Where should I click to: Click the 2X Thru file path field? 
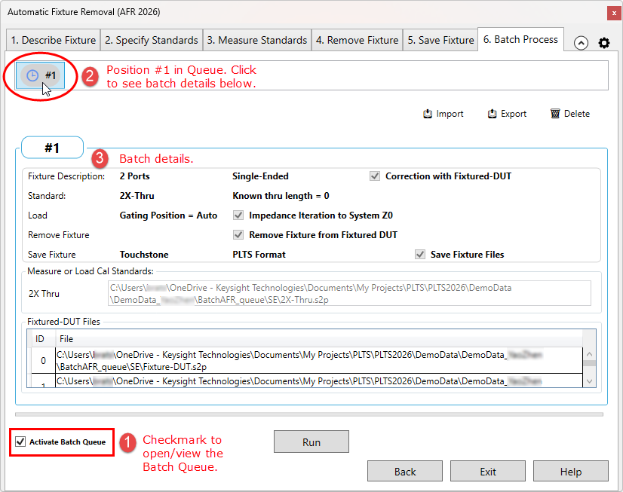[349, 293]
